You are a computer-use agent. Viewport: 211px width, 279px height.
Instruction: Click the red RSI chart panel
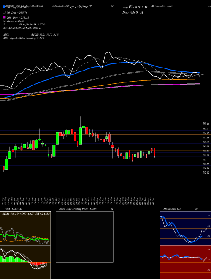coord(185,262)
